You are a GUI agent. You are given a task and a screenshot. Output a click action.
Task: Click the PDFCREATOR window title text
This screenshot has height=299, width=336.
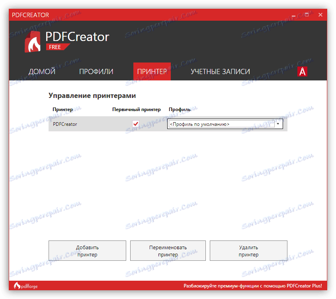[x=30, y=15]
